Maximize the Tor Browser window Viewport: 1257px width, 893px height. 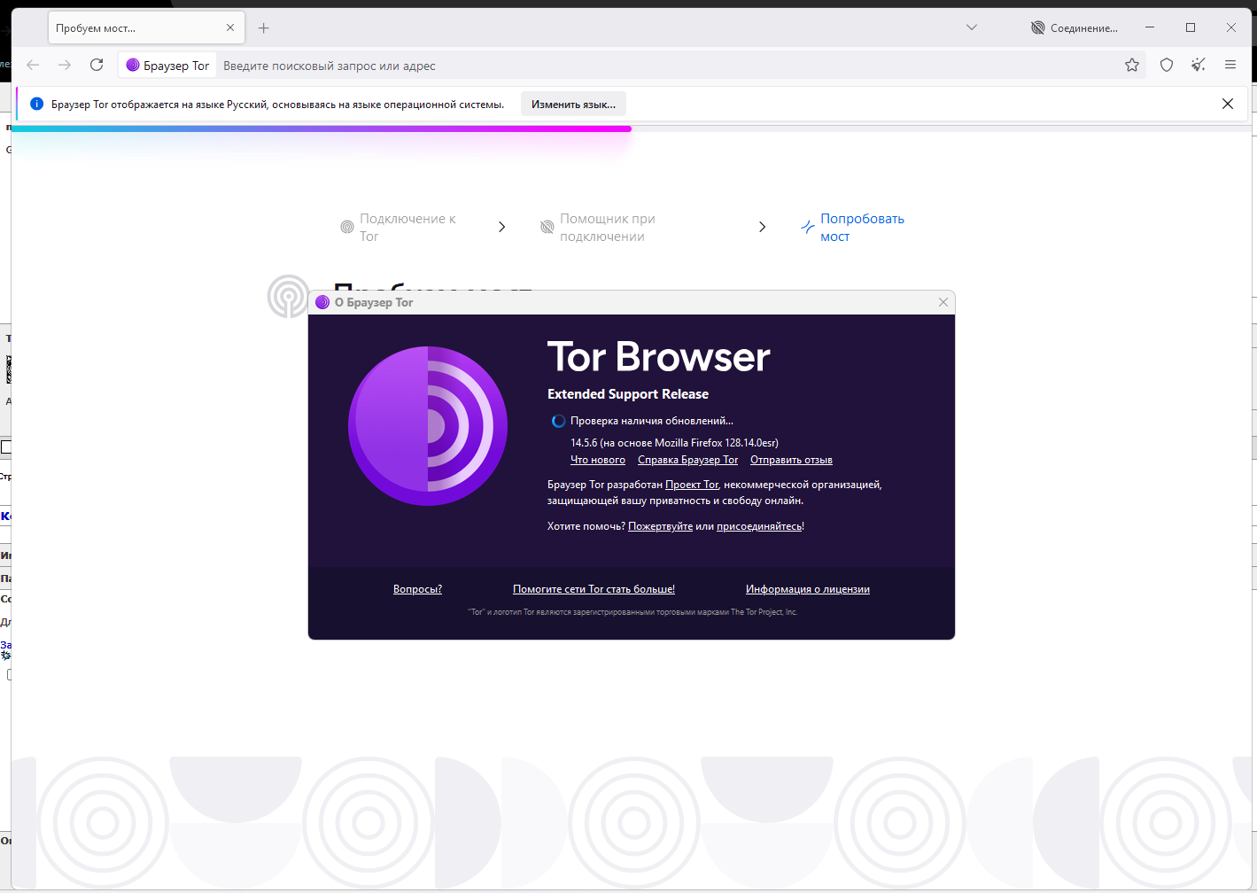pos(1191,27)
